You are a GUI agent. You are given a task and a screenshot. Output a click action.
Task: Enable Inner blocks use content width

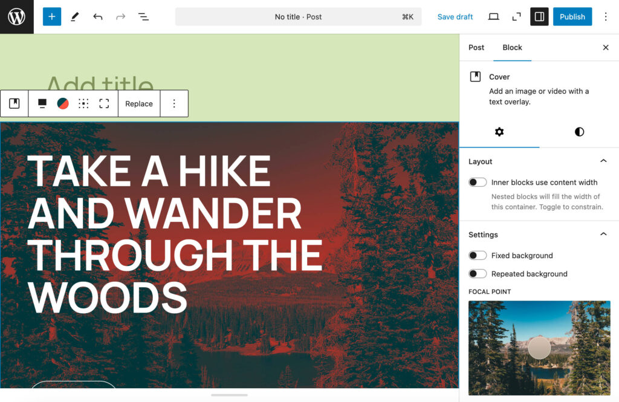pos(478,182)
